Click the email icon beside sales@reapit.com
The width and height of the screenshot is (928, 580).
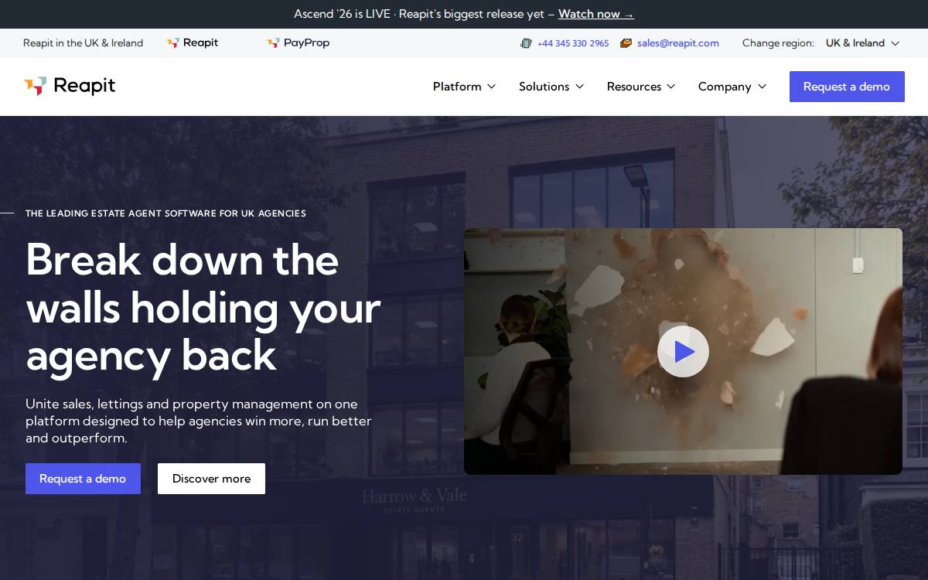pos(626,43)
